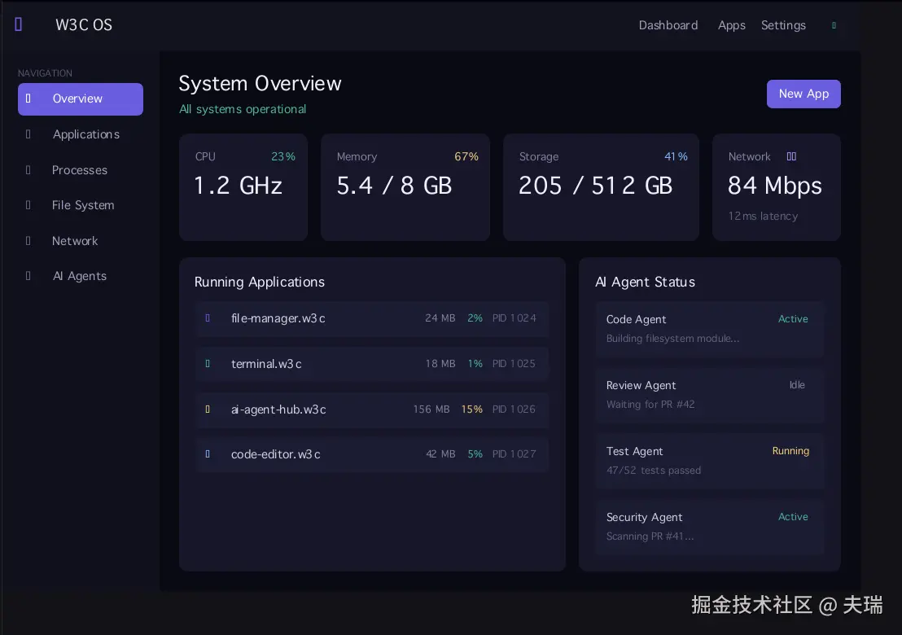Click the File System sidebar icon

click(28, 205)
